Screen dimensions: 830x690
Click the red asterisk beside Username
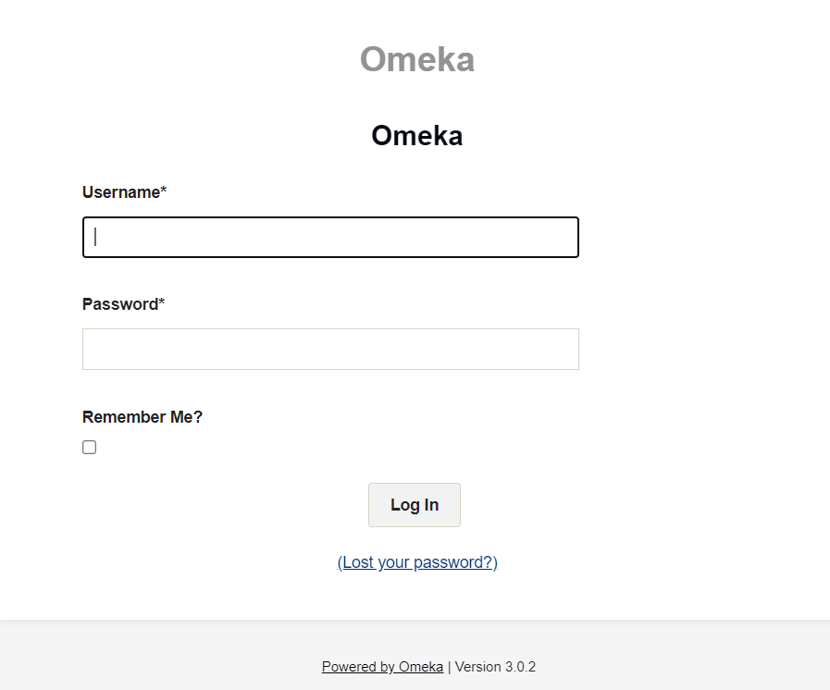(x=164, y=191)
